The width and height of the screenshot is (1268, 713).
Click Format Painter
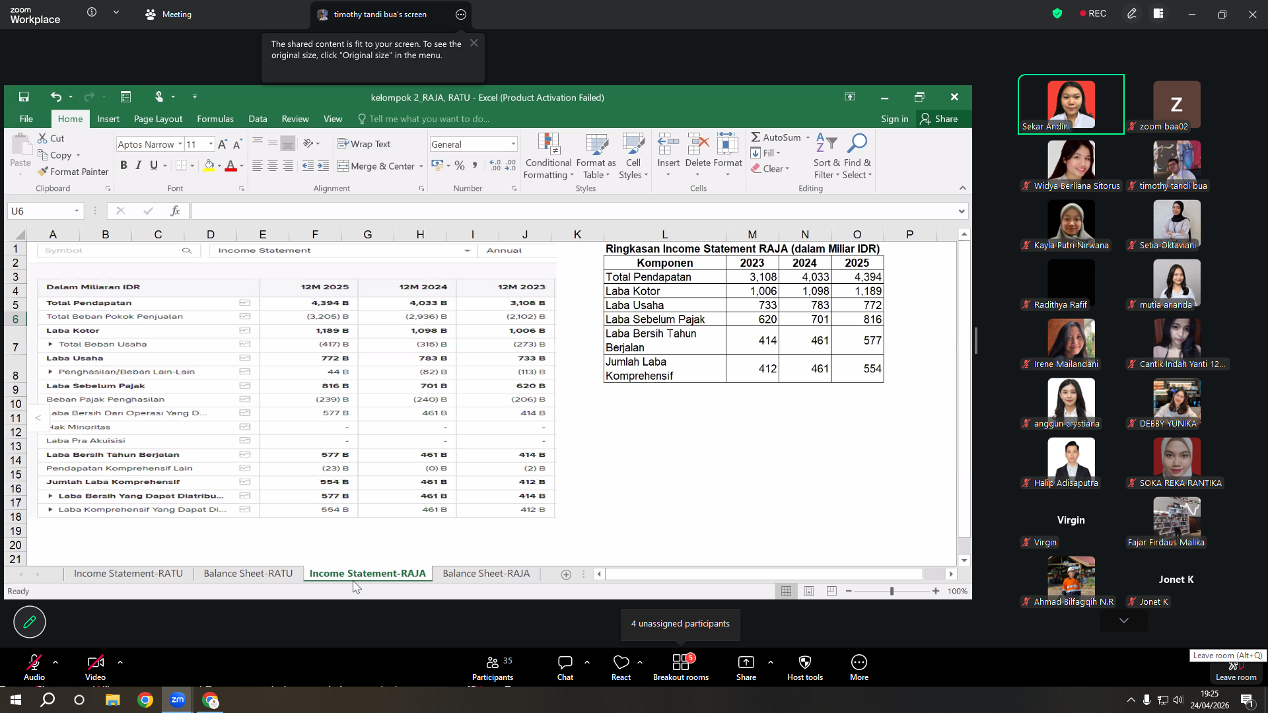(x=73, y=172)
